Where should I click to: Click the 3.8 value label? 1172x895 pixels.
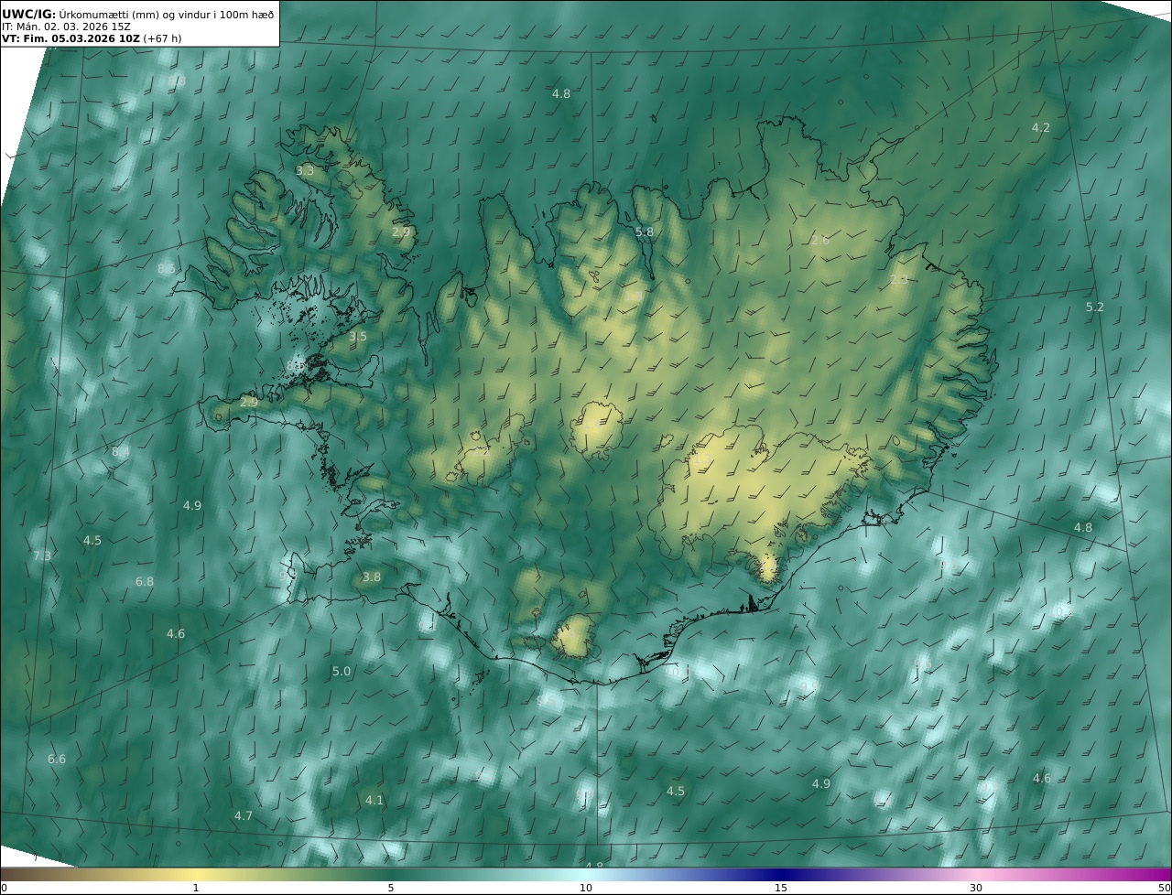[371, 577]
